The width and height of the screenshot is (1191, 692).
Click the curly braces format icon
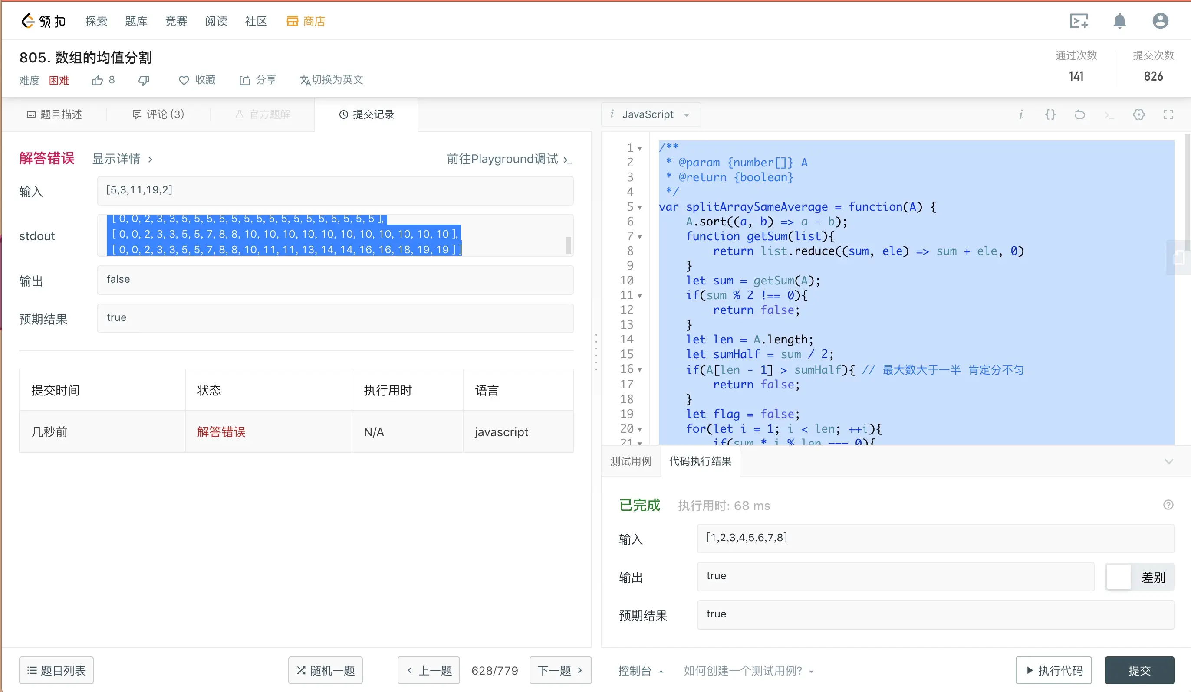(1050, 114)
